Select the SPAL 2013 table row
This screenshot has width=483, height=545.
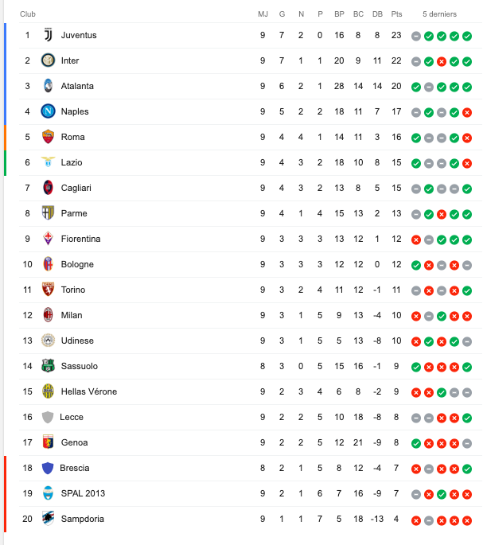pyautogui.click(x=239, y=493)
